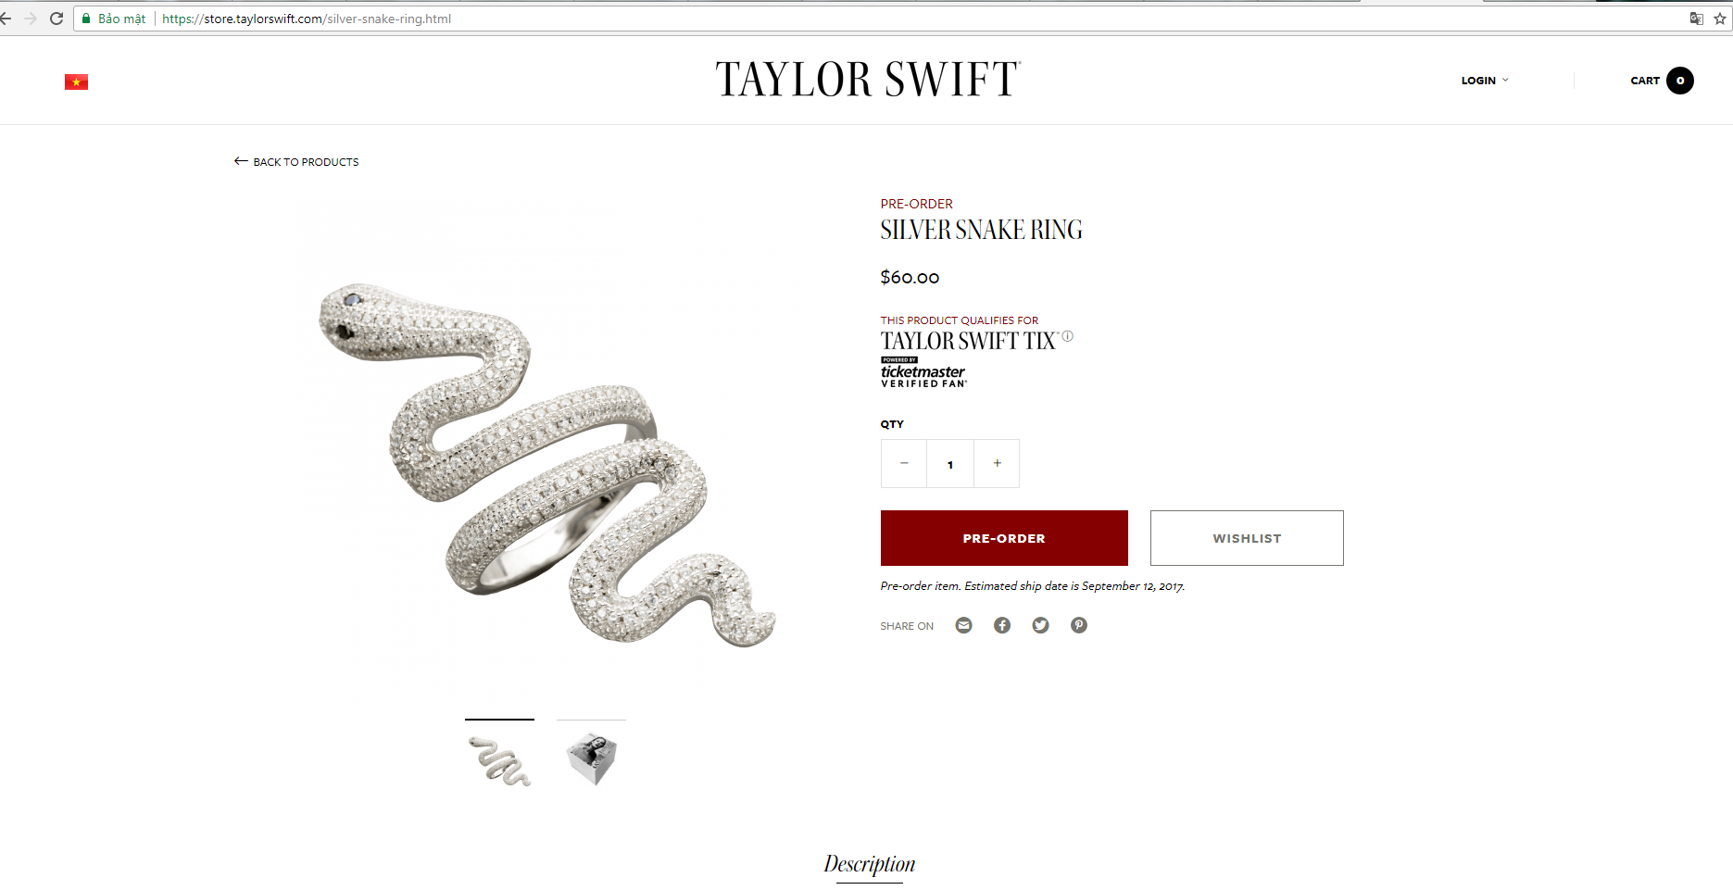Viewport: 1733px width, 890px height.
Task: Click the quantity input field
Action: tap(950, 463)
